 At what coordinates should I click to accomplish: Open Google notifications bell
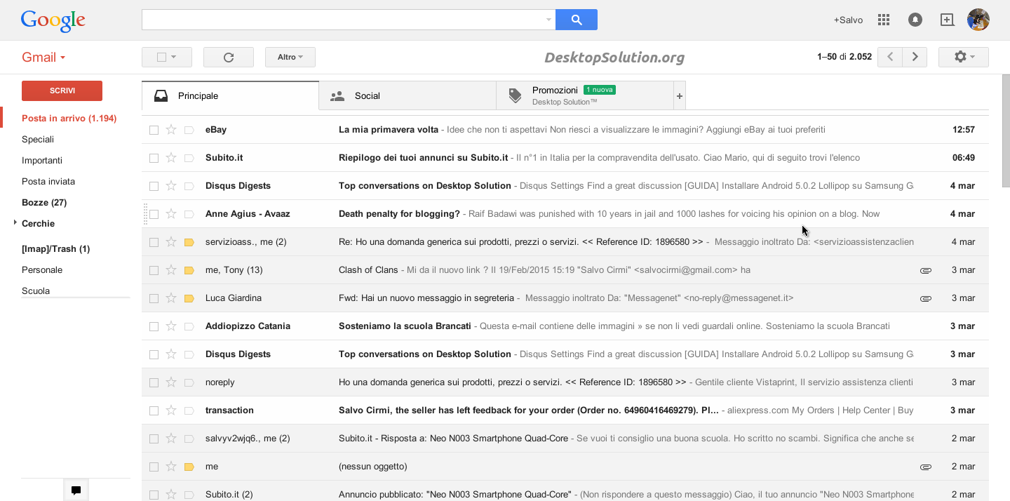(x=915, y=20)
